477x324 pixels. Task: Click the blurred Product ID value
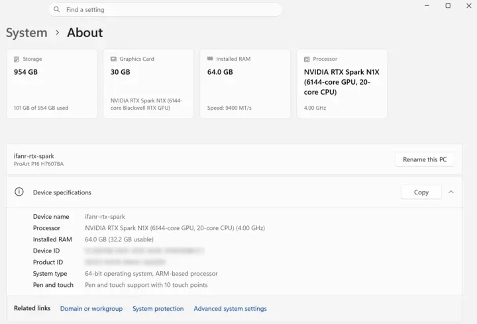click(x=125, y=262)
